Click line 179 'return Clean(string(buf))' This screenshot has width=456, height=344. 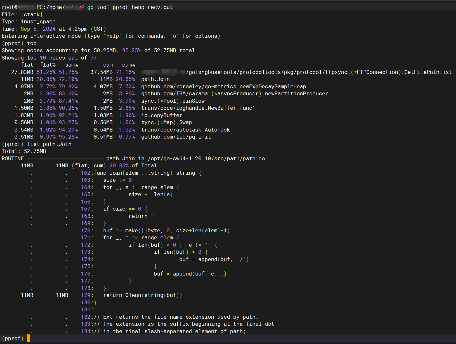[142, 295]
